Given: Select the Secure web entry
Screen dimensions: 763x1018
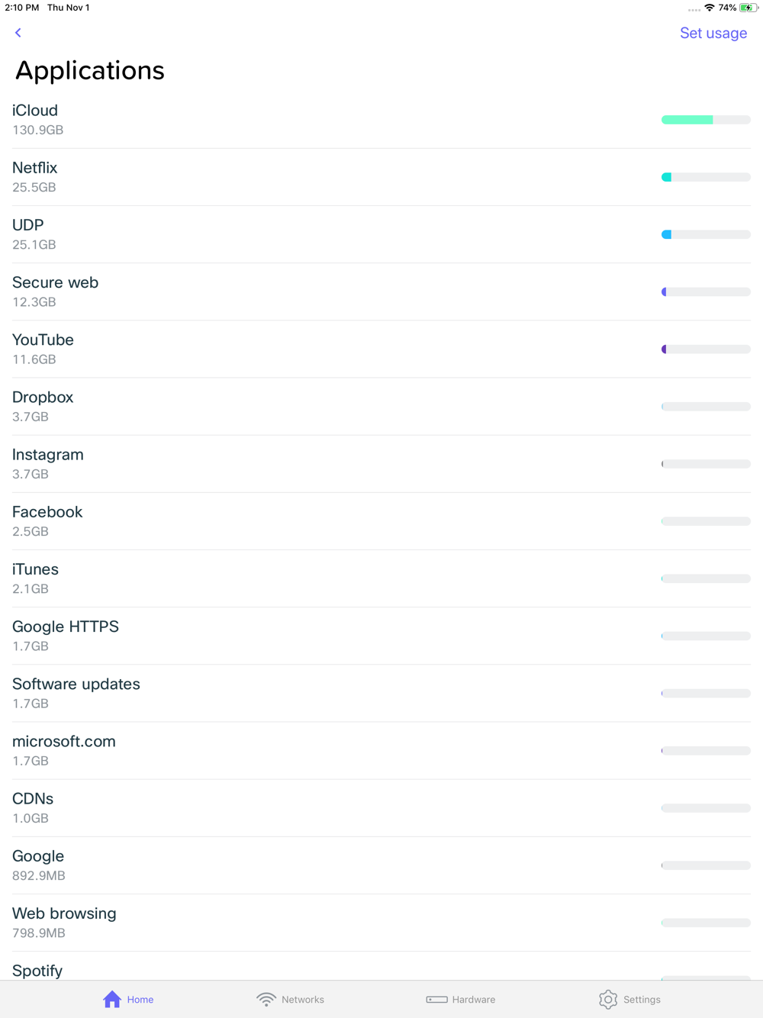Looking at the screenshot, I should point(305,292).
